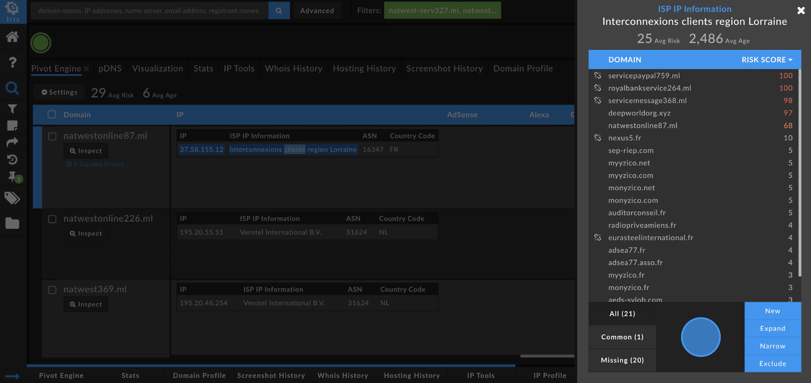Open the bottom IP Profile tab

[x=550, y=375]
